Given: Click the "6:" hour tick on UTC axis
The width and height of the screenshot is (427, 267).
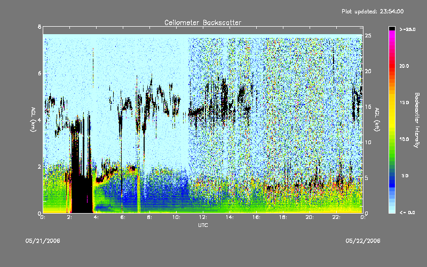Looking at the screenshot, I should click(x=123, y=217).
